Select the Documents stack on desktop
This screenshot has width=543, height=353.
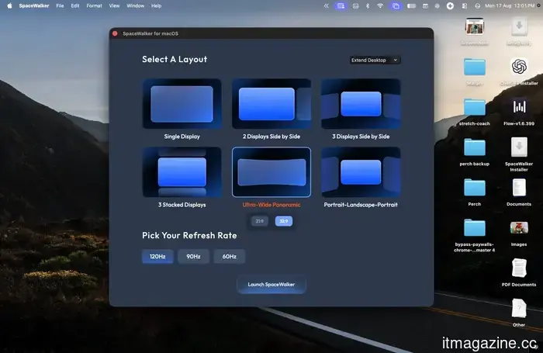[x=519, y=192]
